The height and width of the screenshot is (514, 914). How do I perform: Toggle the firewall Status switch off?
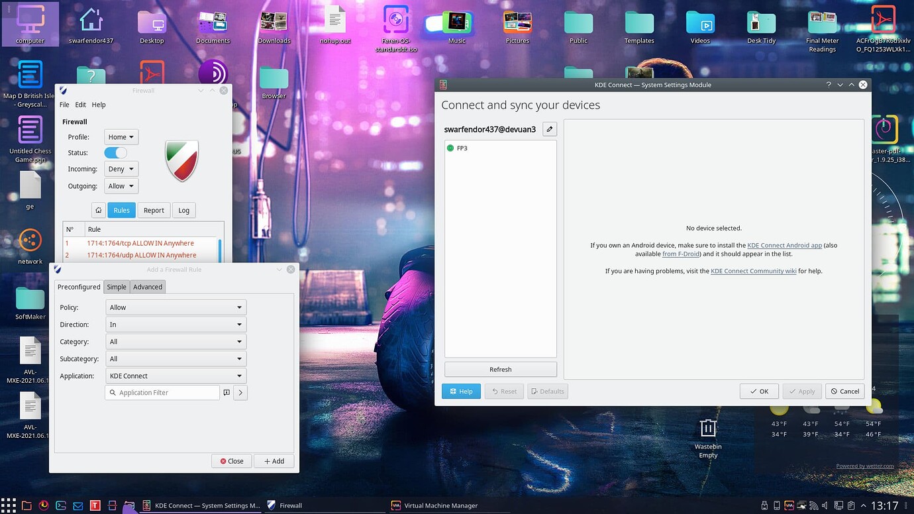(115, 152)
